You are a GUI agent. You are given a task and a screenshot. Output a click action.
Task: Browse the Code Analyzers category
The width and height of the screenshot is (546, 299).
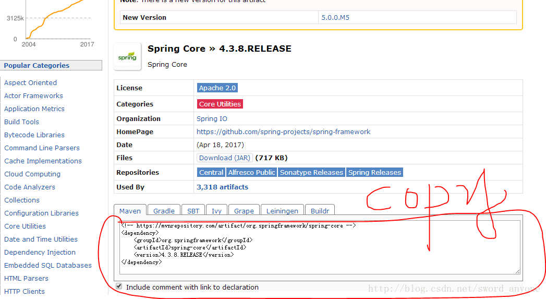(x=30, y=187)
